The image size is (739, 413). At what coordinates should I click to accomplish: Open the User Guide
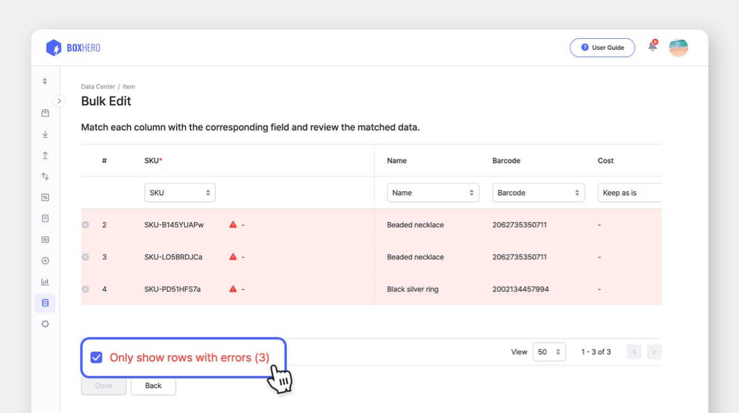pyautogui.click(x=602, y=47)
